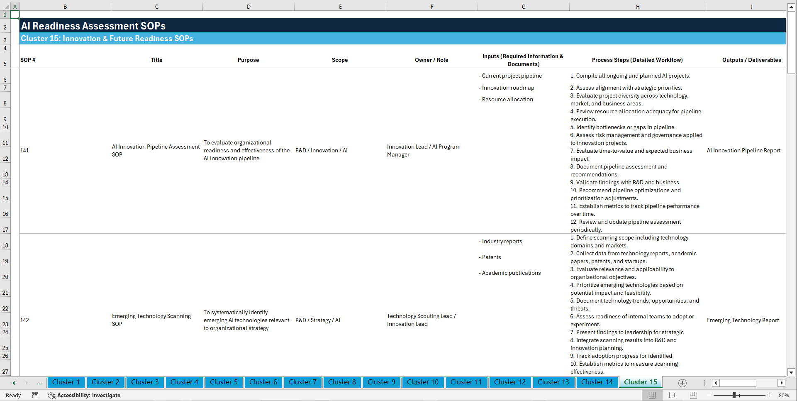The width and height of the screenshot is (797, 401).
Task: Click the left sheet-scrolling arrow
Action: 13,383
